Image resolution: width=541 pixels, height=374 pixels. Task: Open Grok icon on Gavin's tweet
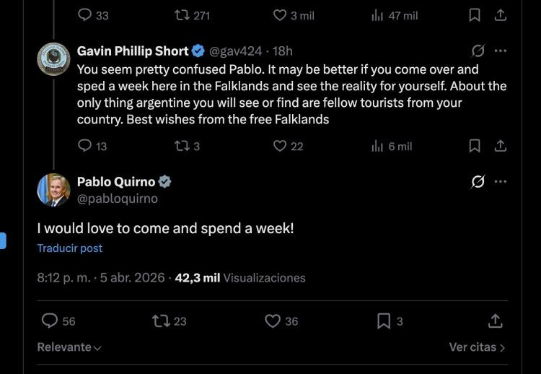point(478,51)
